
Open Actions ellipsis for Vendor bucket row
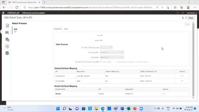pyautogui.click(x=164, y=94)
